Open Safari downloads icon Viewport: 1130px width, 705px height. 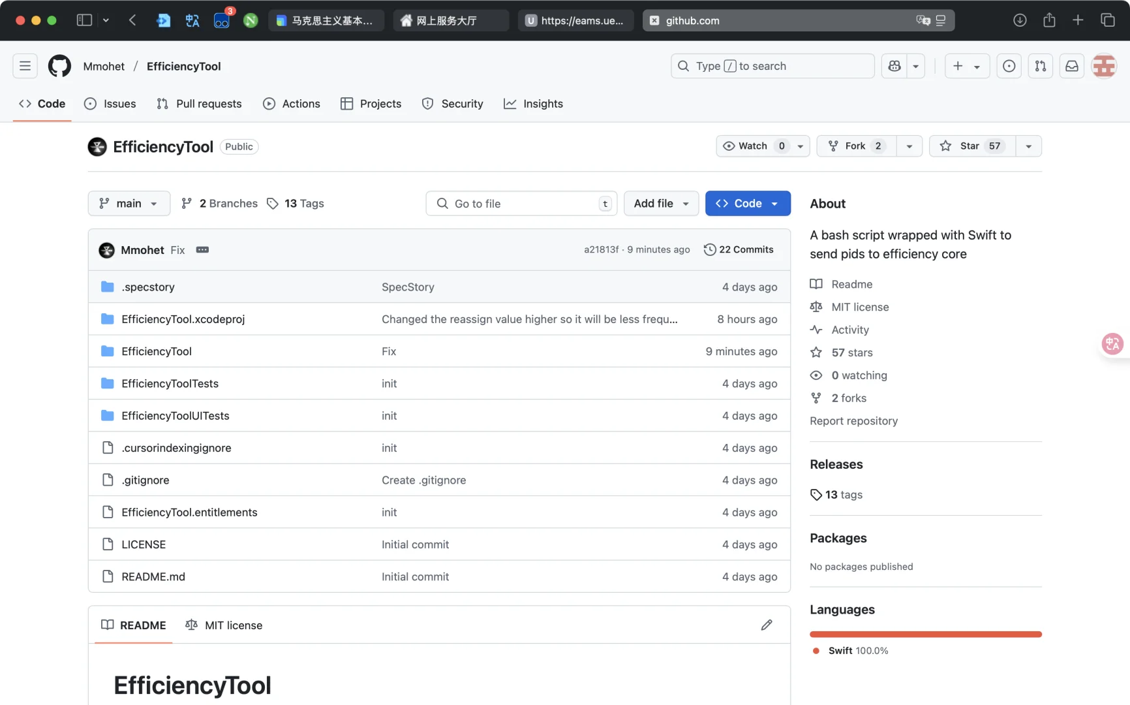click(1020, 20)
